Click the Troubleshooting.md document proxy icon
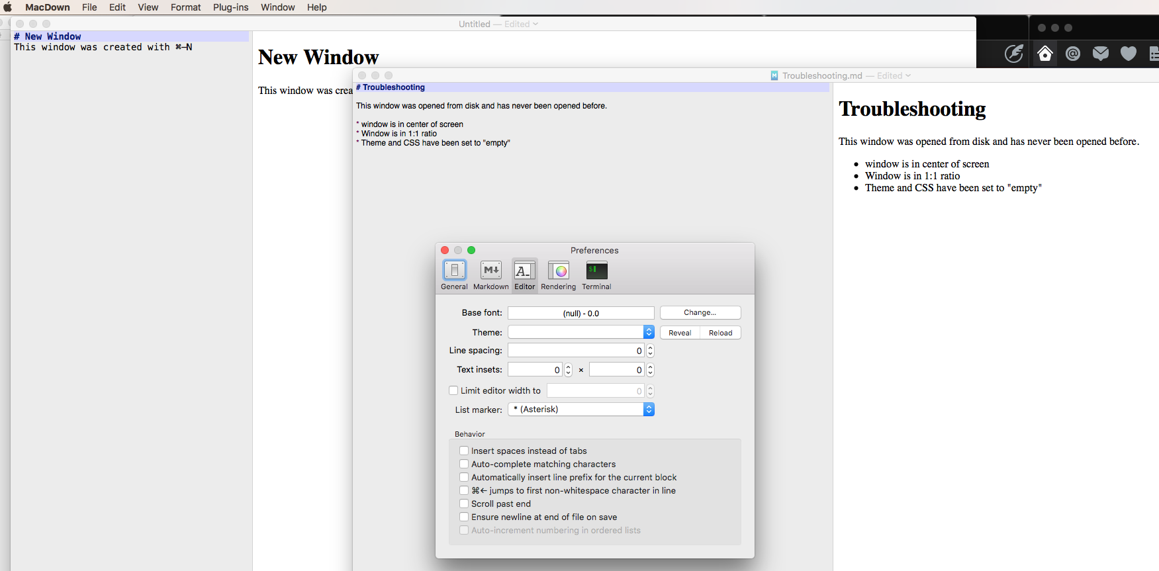Screen dimensions: 1159x571 click(774, 75)
